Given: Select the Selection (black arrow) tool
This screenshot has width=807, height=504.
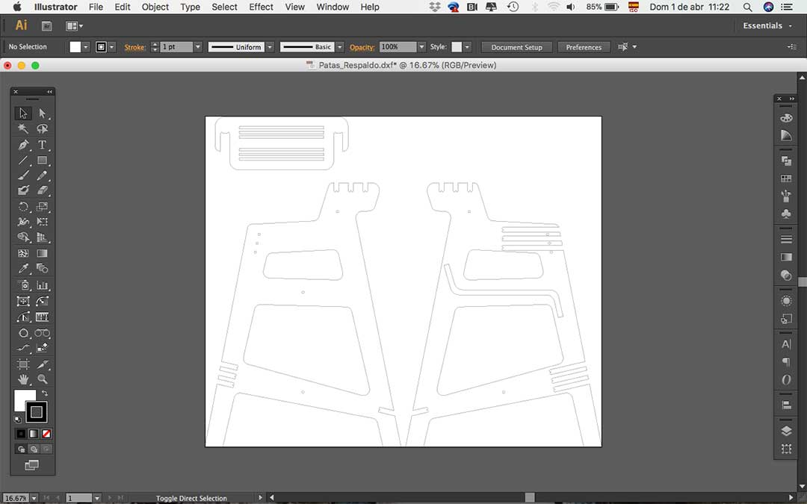Looking at the screenshot, I should (23, 113).
